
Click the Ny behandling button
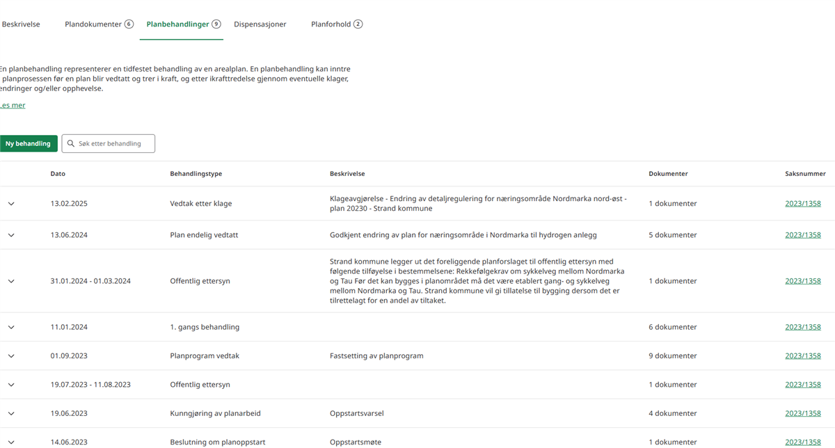coord(28,144)
